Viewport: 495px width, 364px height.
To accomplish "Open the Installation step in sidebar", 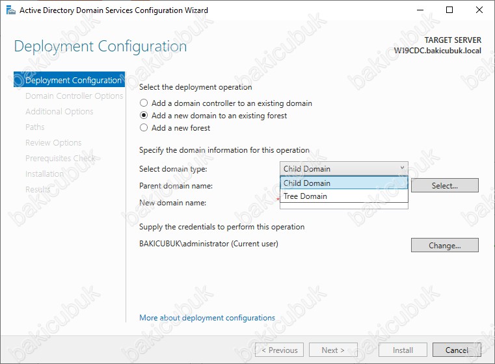I will point(44,174).
